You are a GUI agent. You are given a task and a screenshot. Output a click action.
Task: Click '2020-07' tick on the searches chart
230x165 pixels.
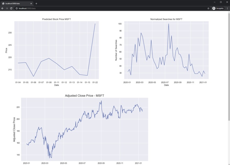(165, 82)
